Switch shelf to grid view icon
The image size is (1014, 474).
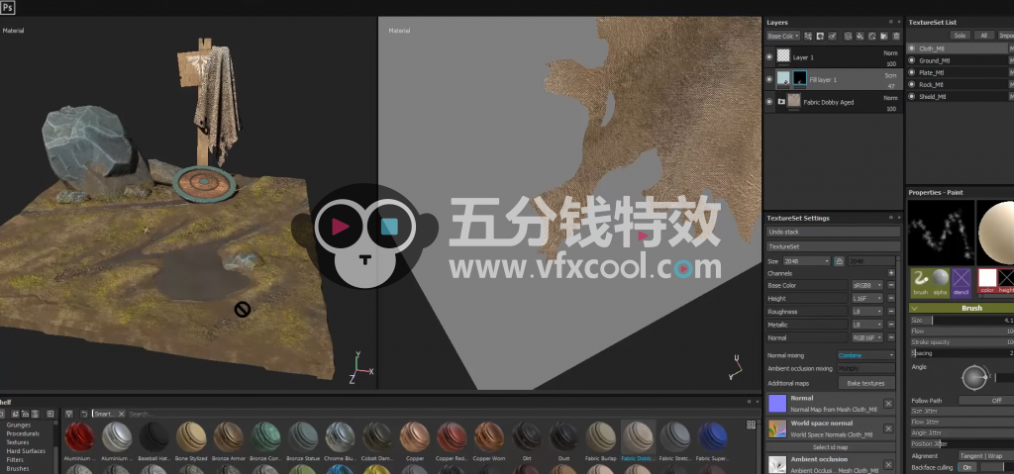(751, 425)
